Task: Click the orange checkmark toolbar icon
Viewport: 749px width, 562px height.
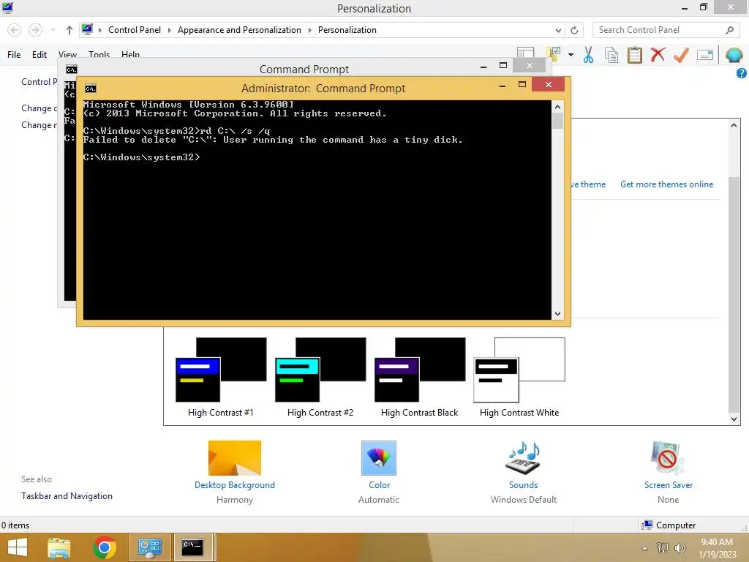Action: 681,55
